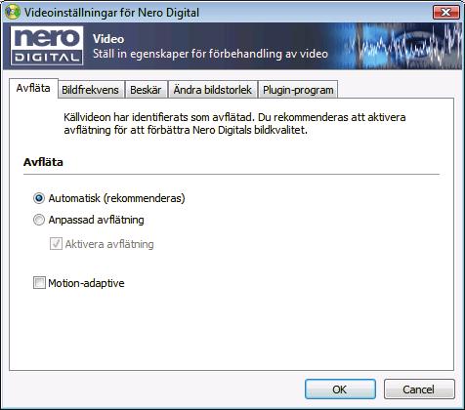Close the Videoinställningar dialog window
Viewport: 465px width, 410px height.
click(x=445, y=13)
